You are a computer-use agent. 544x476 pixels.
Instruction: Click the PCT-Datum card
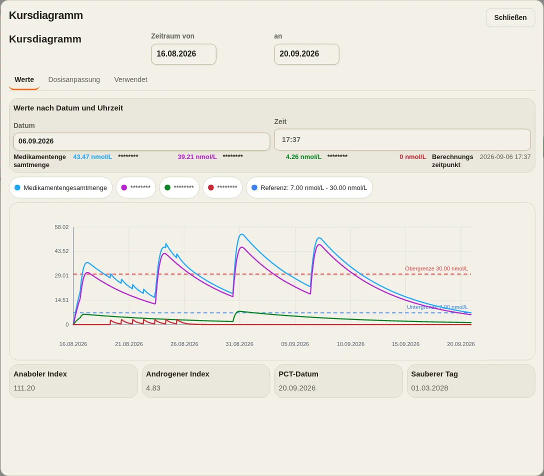click(338, 381)
